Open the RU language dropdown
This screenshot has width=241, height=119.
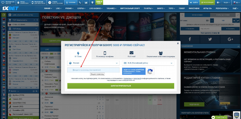click(x=236, y=3)
